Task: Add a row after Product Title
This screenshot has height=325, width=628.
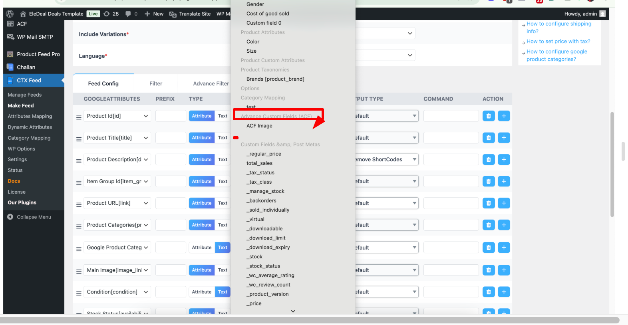Action: coord(504,138)
